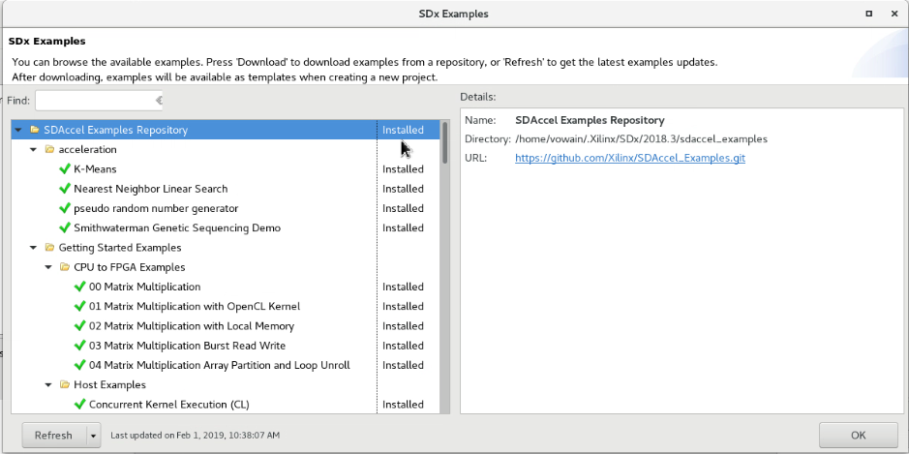The height and width of the screenshot is (454, 909).
Task: Click checkmark beside 02 Matrix Multiplication with Local Memory
Action: click(80, 326)
